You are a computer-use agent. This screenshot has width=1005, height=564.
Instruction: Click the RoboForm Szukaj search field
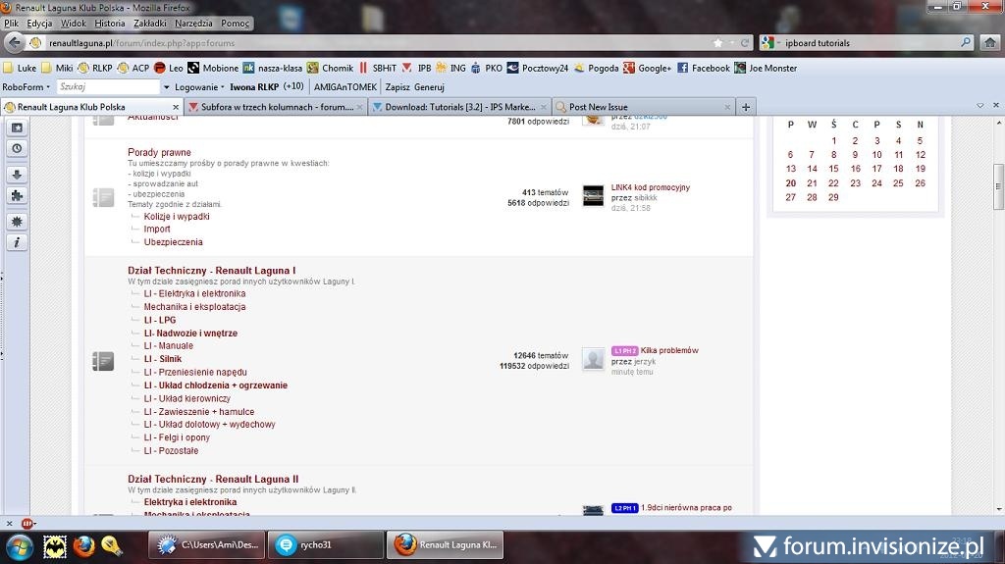pyautogui.click(x=106, y=87)
